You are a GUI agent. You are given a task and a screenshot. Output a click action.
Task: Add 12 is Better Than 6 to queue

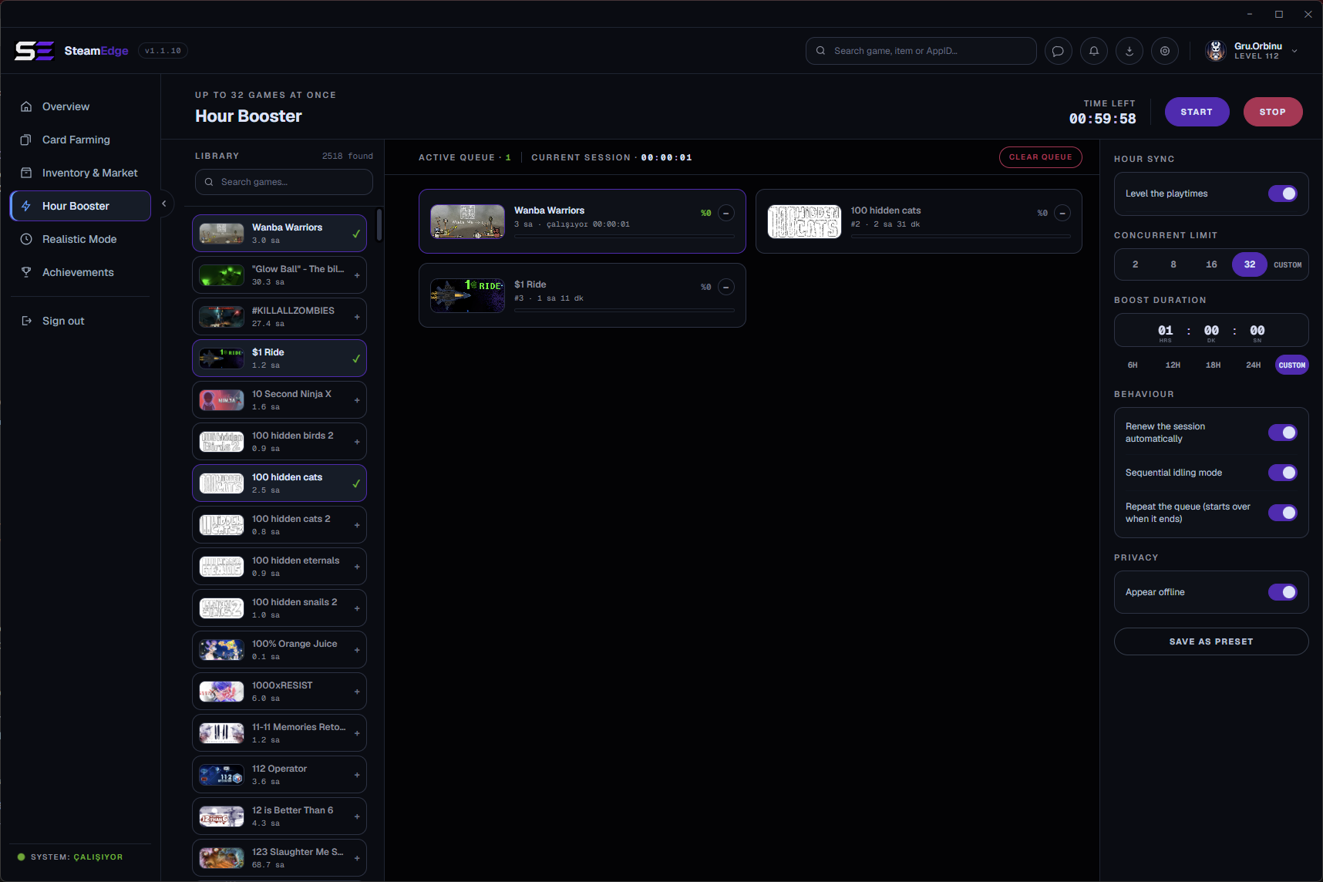coord(357,816)
